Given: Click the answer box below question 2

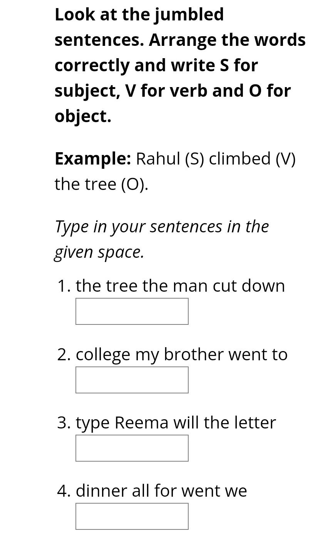Looking at the screenshot, I should [132, 380].
